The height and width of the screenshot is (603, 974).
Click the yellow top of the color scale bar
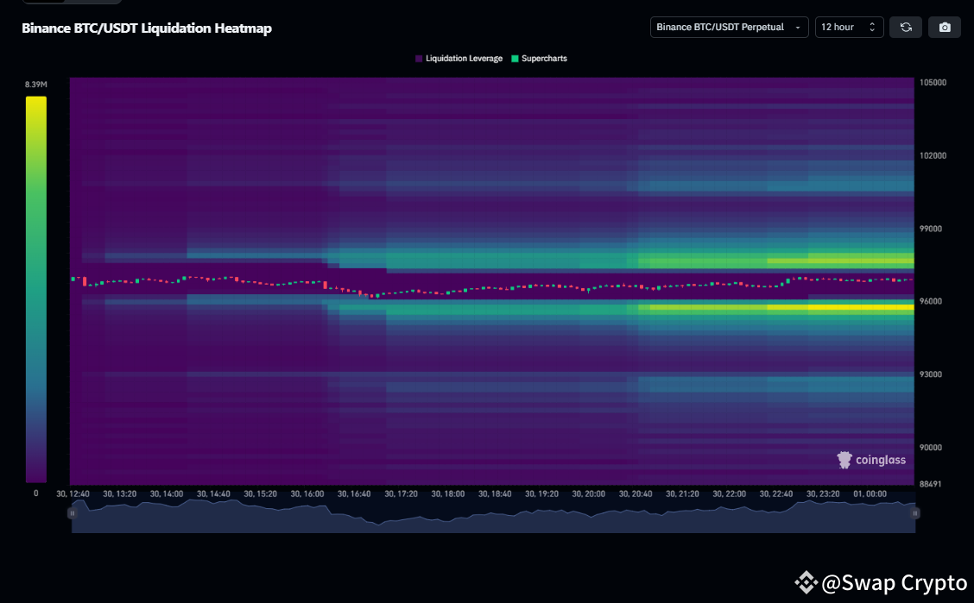click(x=35, y=102)
